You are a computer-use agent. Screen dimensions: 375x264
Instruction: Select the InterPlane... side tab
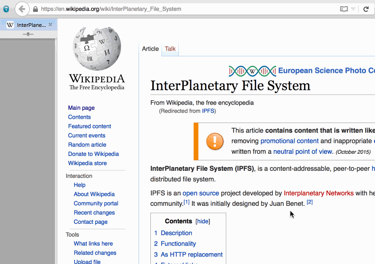click(x=28, y=25)
